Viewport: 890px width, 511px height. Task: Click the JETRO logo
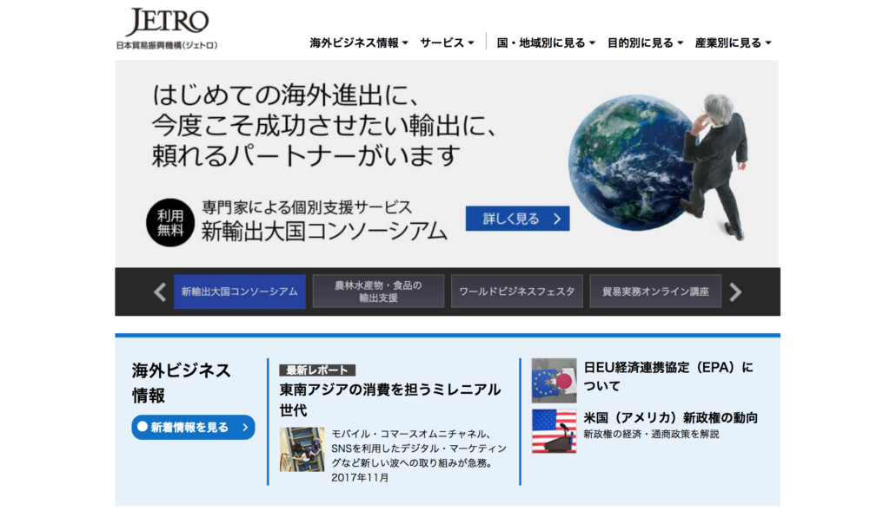coord(167,29)
